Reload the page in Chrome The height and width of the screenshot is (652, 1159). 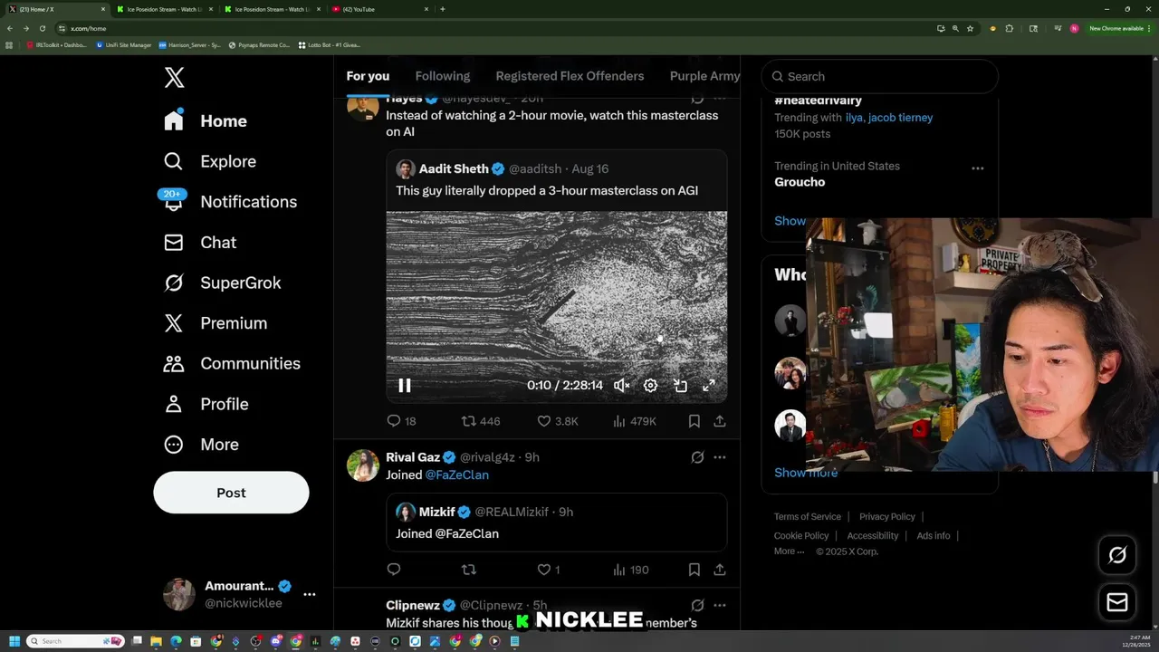point(43,28)
